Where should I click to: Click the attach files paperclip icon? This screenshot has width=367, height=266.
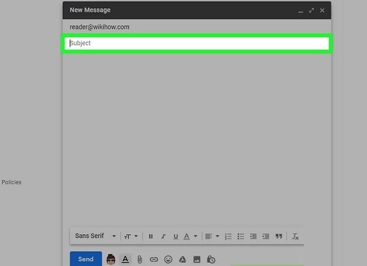pos(139,259)
